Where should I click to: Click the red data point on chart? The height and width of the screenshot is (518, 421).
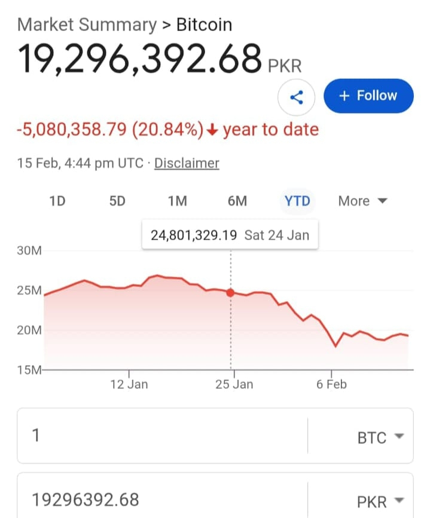[230, 293]
